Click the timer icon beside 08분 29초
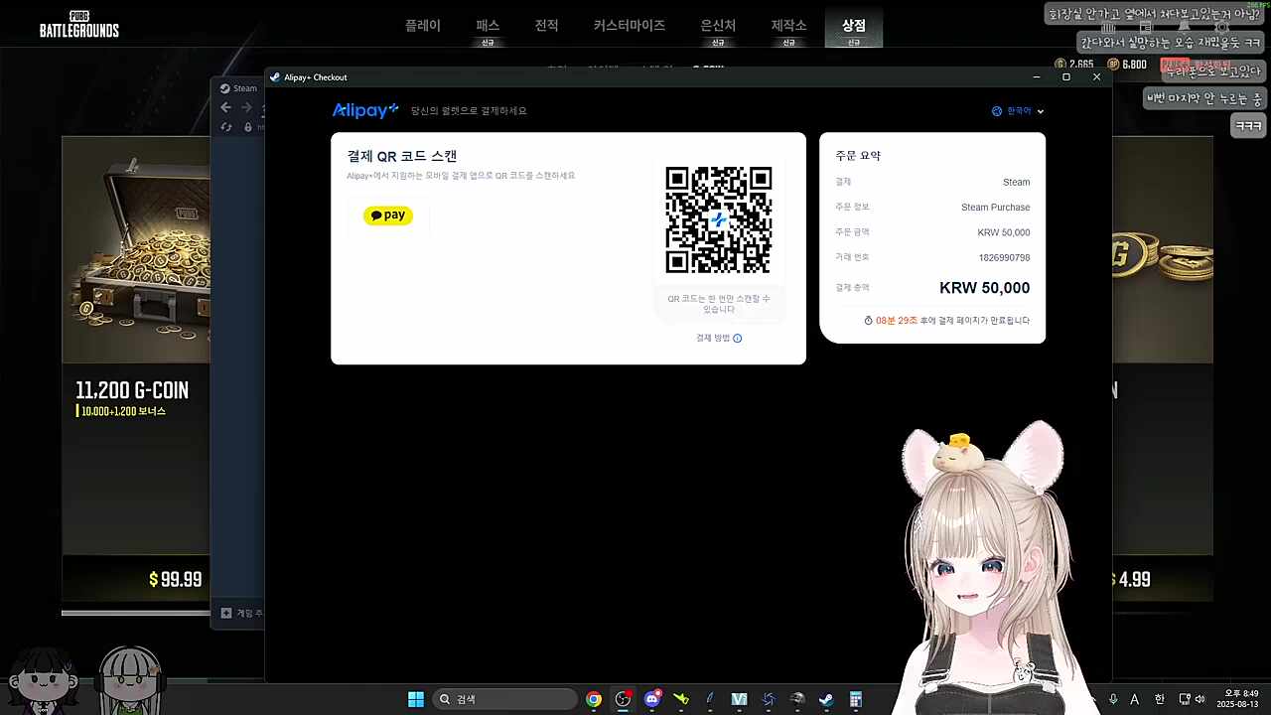 pos(868,321)
